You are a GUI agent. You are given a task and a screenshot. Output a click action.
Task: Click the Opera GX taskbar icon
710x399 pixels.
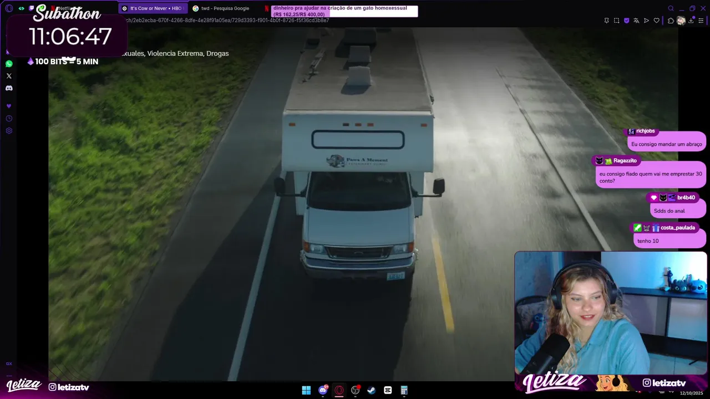tap(339, 390)
